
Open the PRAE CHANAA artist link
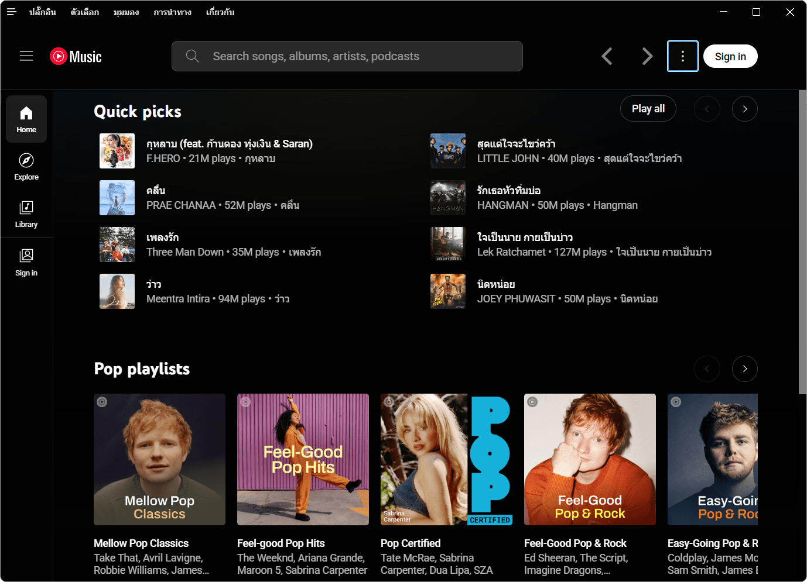(x=181, y=205)
